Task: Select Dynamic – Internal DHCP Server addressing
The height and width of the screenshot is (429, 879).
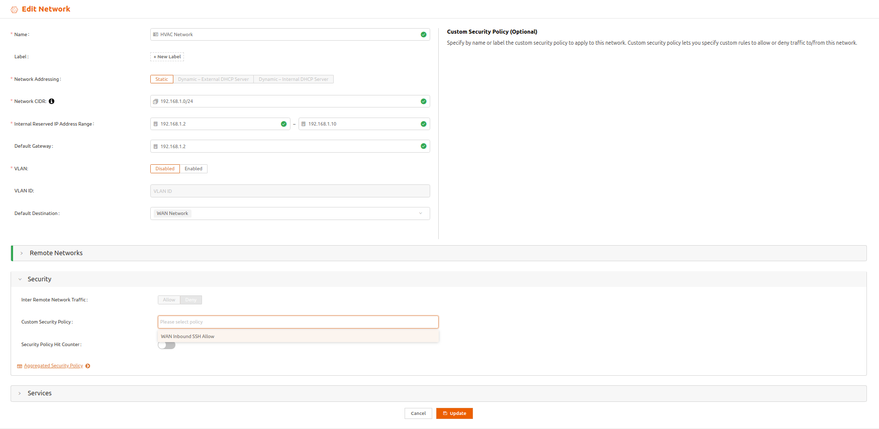Action: click(294, 79)
